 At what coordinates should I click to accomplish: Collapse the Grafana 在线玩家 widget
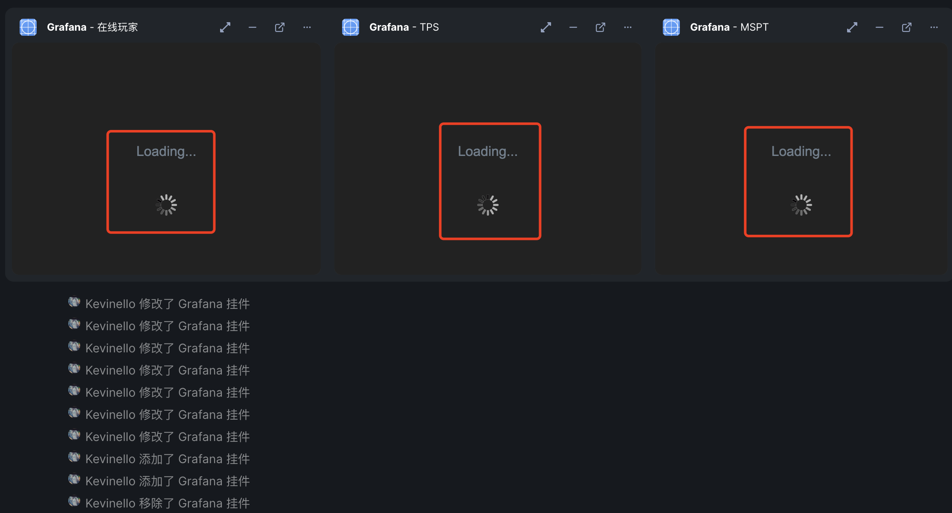253,27
